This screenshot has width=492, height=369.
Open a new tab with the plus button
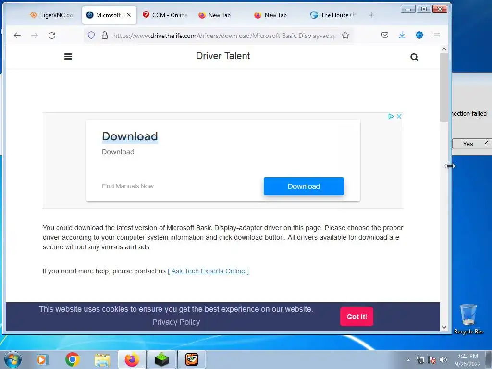pyautogui.click(x=371, y=15)
